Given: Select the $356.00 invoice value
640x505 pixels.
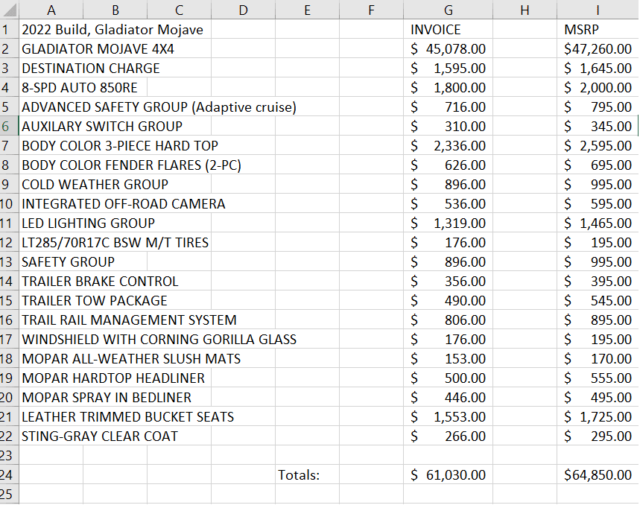Looking at the screenshot, I should (x=449, y=281).
